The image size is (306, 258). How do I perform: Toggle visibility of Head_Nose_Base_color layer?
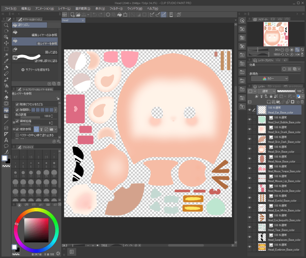(x=250, y=159)
